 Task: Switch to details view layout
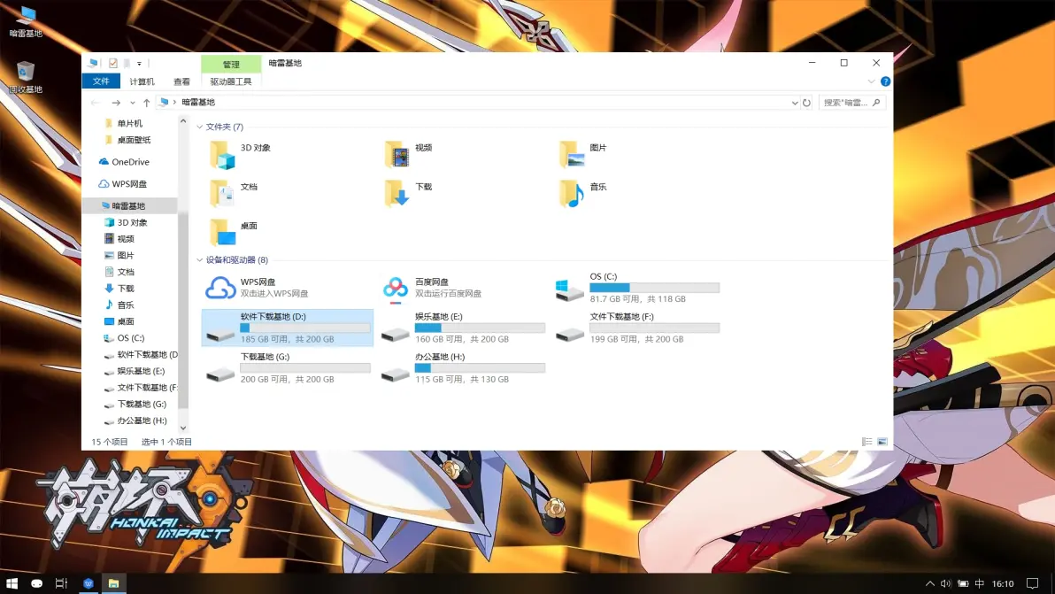tap(867, 442)
